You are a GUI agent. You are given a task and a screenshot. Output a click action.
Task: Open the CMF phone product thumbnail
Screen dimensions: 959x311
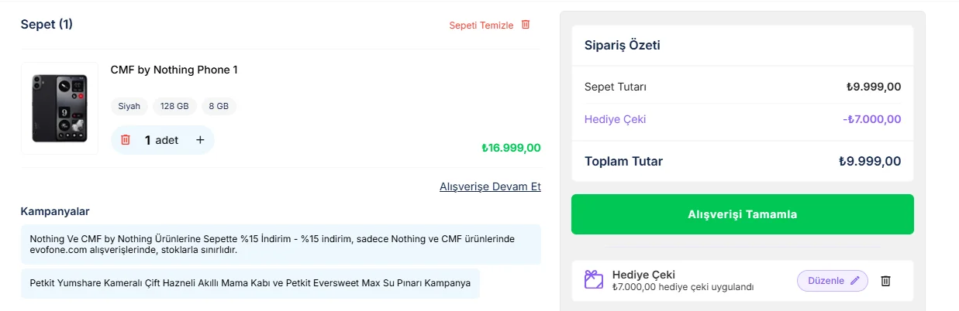pyautogui.click(x=60, y=108)
